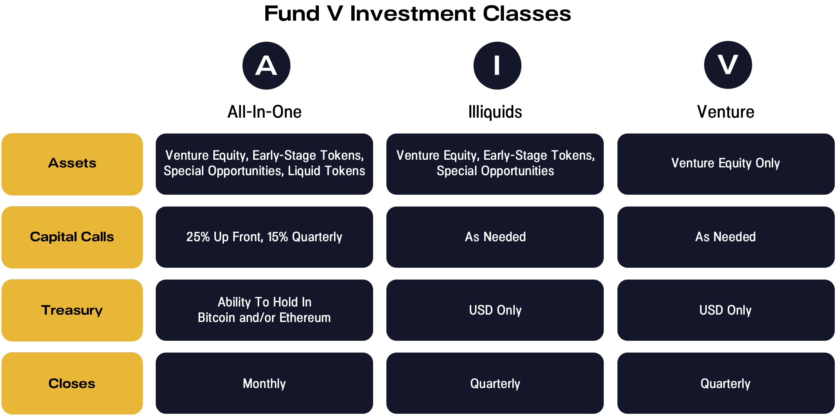This screenshot has width=837, height=416.
Task: Click the Fund V Investment Classes title
Action: (417, 14)
